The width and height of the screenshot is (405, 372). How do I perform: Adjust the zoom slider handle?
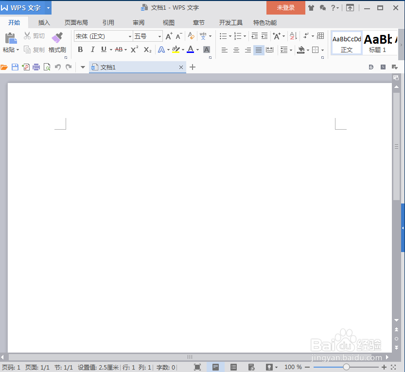point(346,367)
